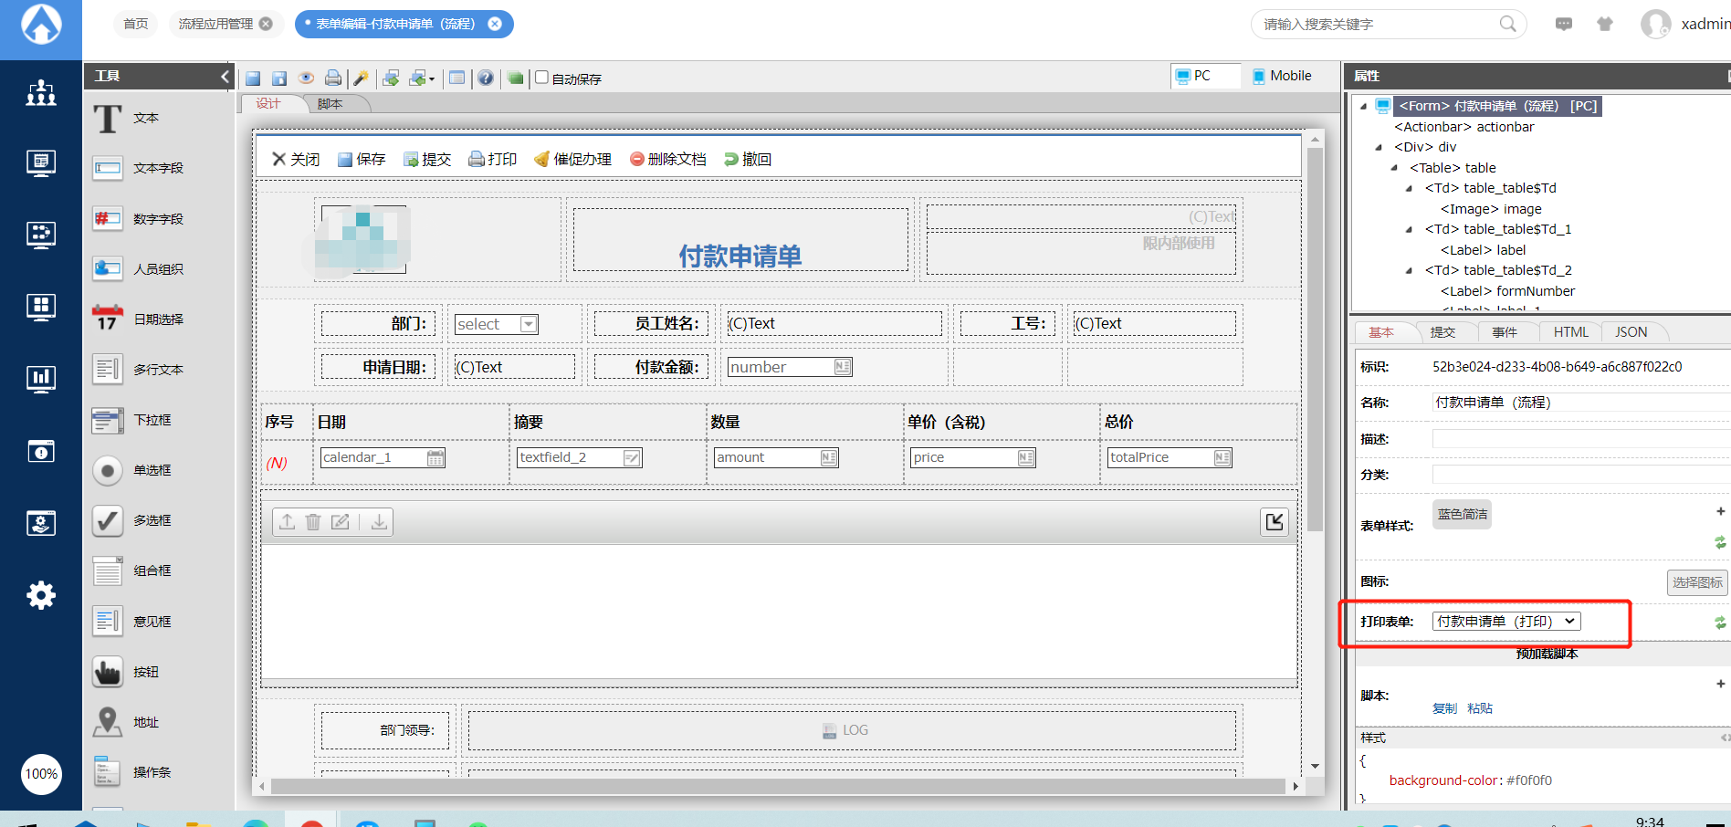The width and height of the screenshot is (1731, 827).
Task: Switch to the 脚本 tab
Action: click(330, 104)
